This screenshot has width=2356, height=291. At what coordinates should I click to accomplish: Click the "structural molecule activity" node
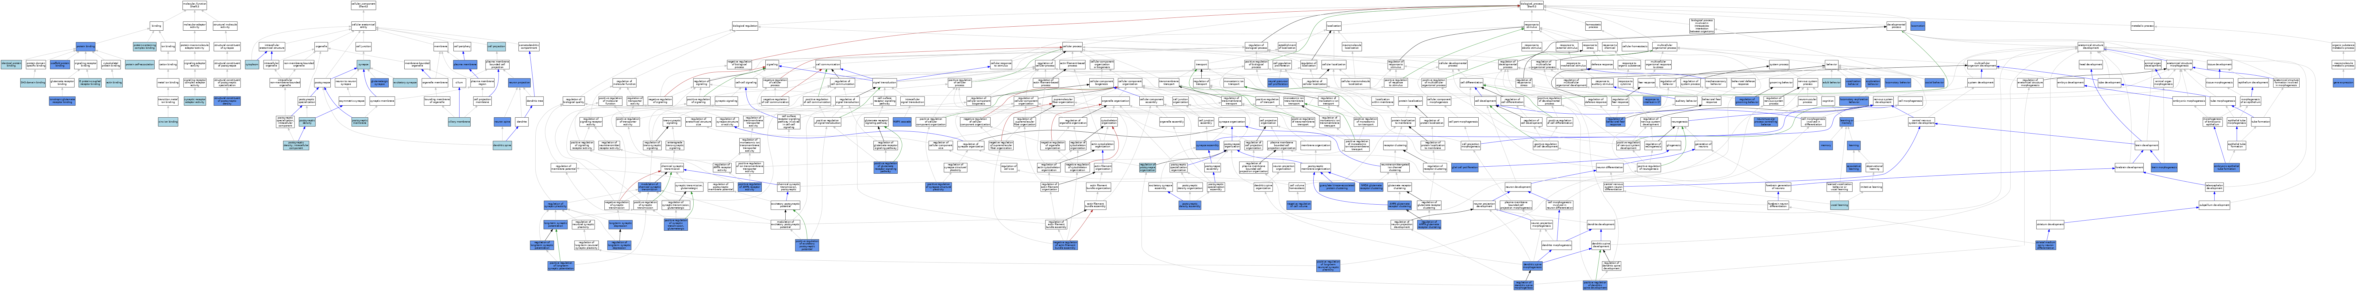point(225,25)
